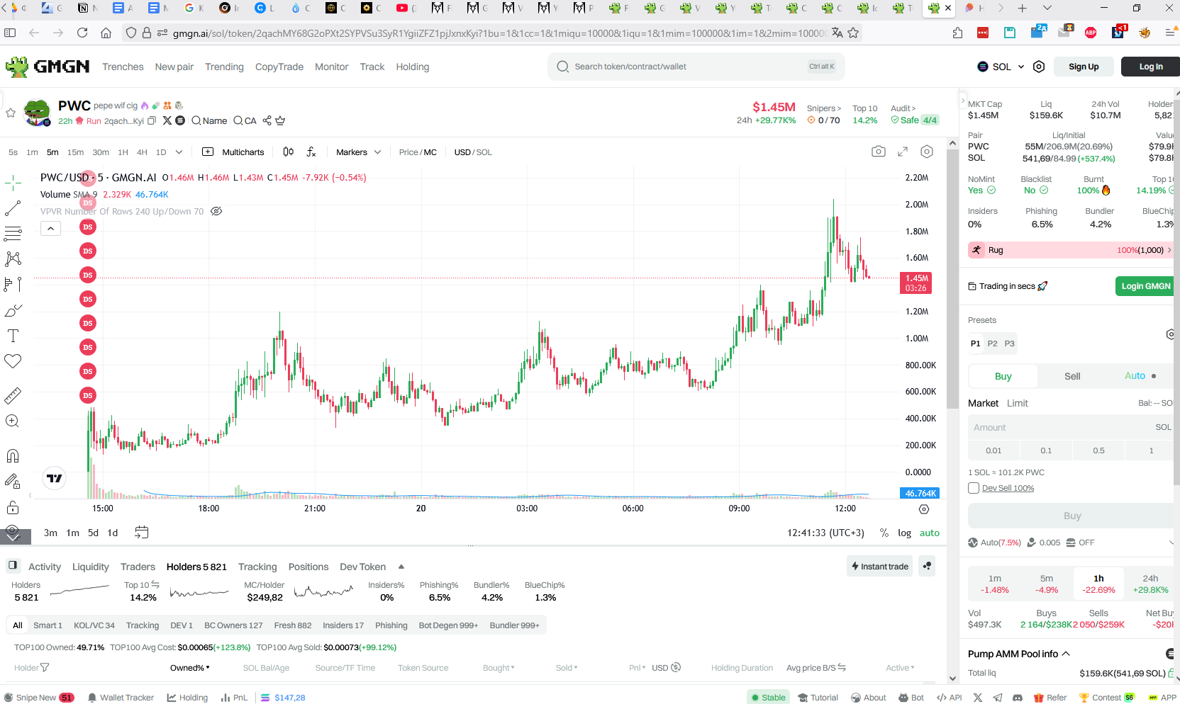Switch chart to Price display
Screen dimensions: 1180x704
408,152
